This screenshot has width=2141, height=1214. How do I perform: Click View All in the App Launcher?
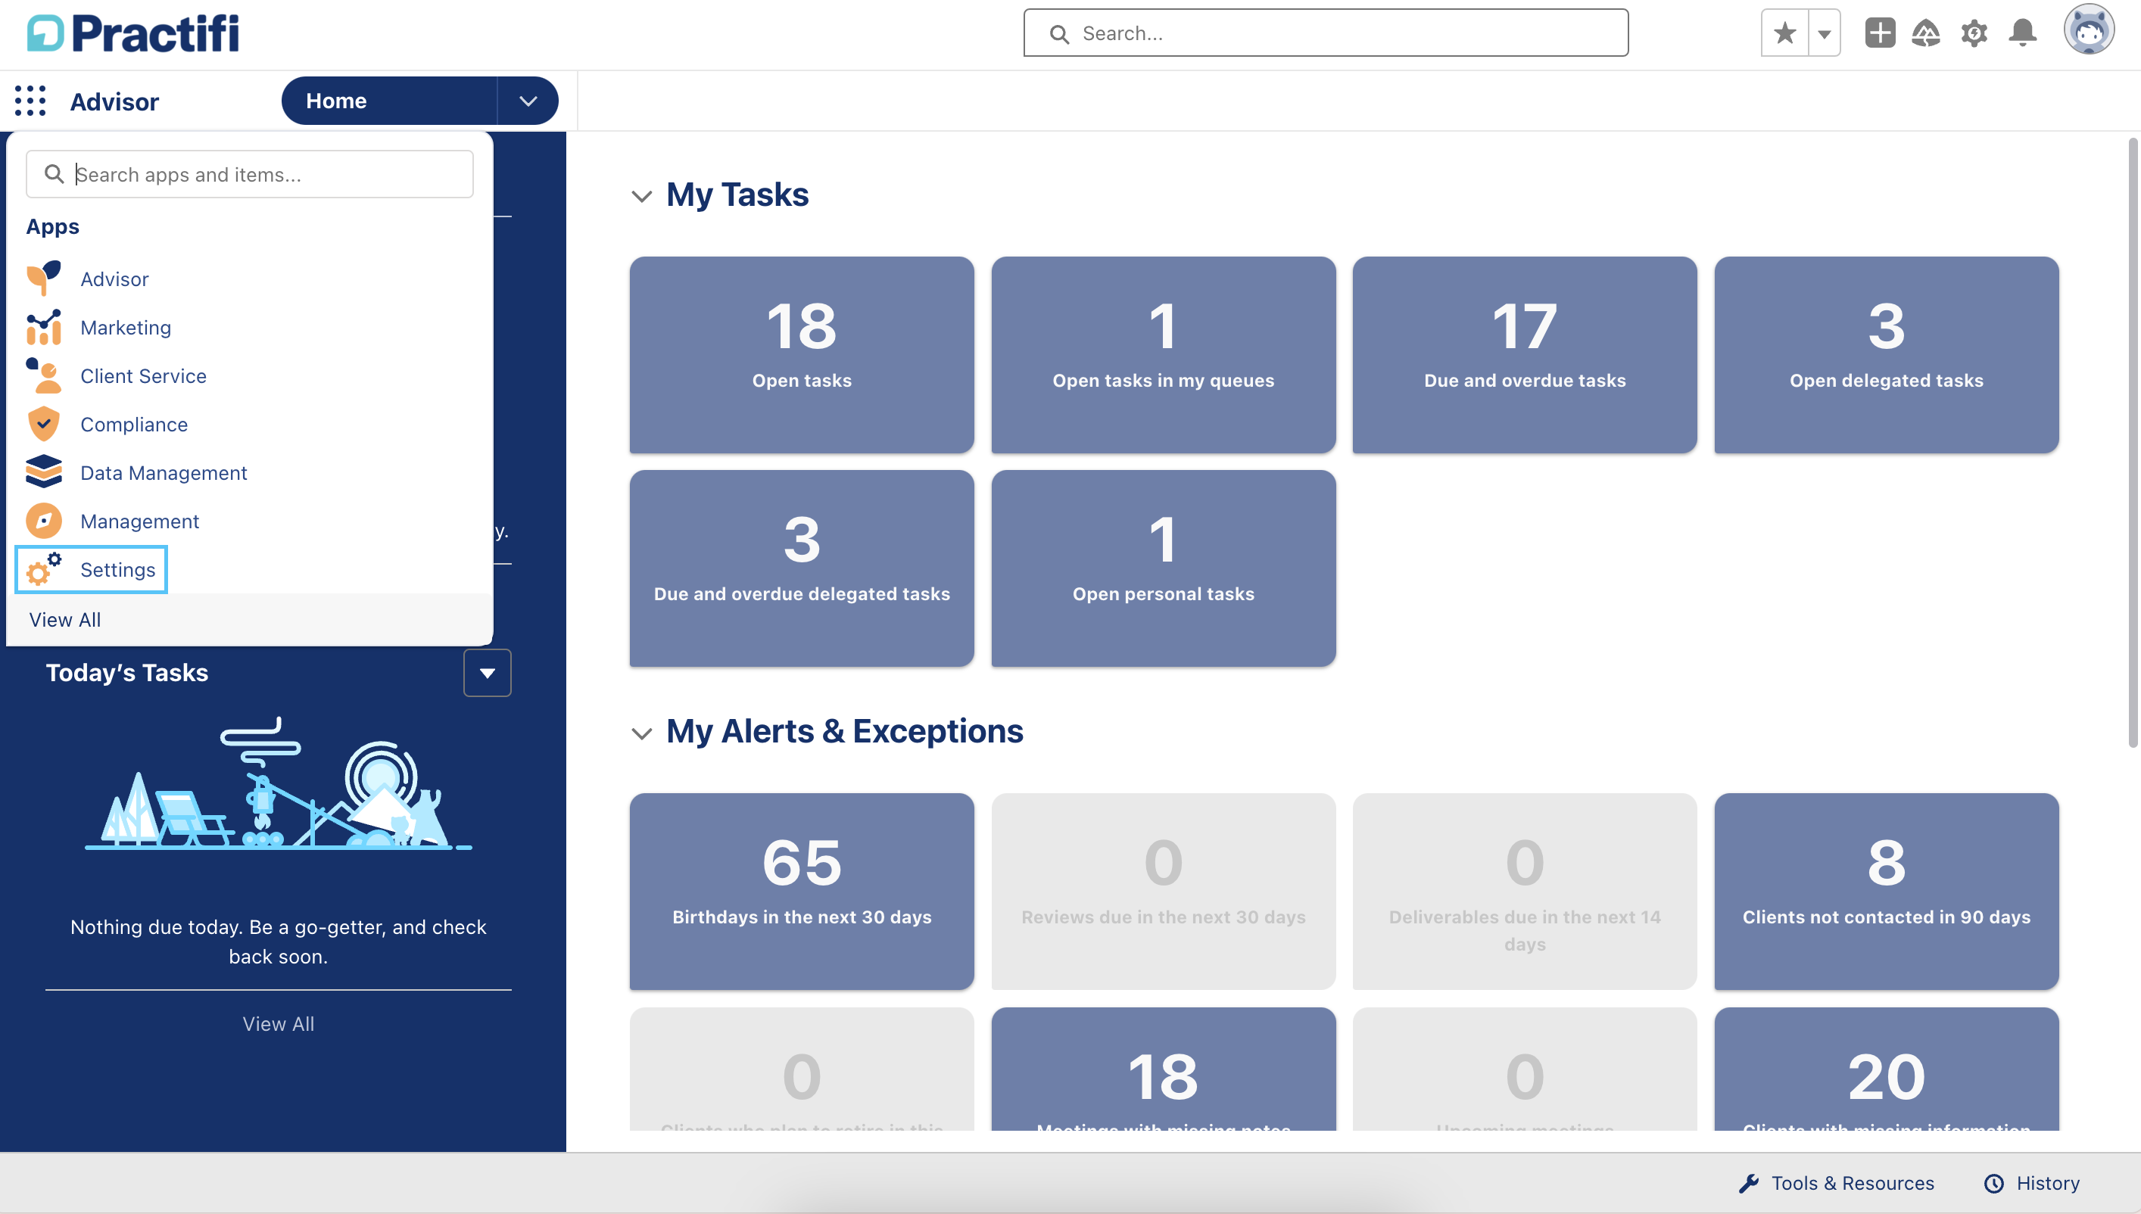coord(65,620)
